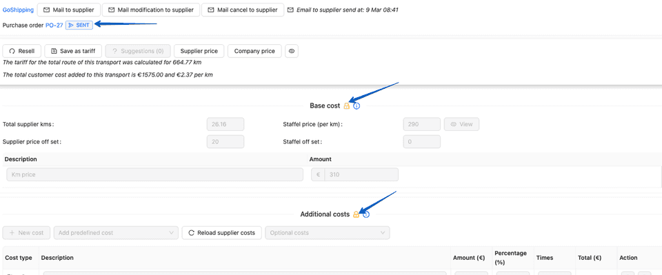Click the Cost type column header
Viewport: 662px width, 275px height.
click(x=19, y=258)
